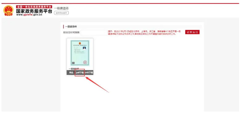The image size is (240, 113).
Task: Download the certificate via OFD下载
Action: pyautogui.click(x=89, y=72)
